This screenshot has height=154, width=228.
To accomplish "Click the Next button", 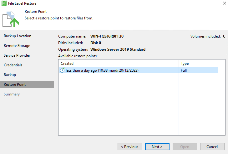I will (157, 147).
